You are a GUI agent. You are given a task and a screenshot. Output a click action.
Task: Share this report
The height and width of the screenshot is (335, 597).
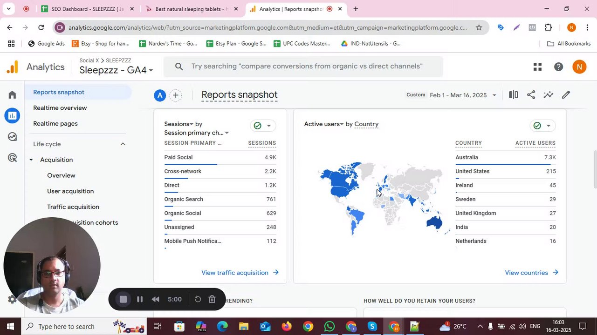click(531, 95)
